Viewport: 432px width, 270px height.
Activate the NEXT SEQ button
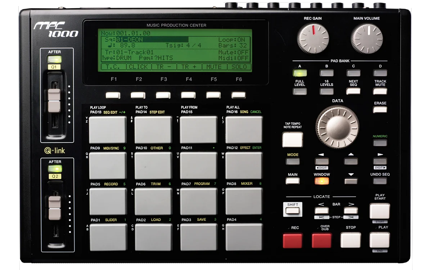(x=353, y=91)
